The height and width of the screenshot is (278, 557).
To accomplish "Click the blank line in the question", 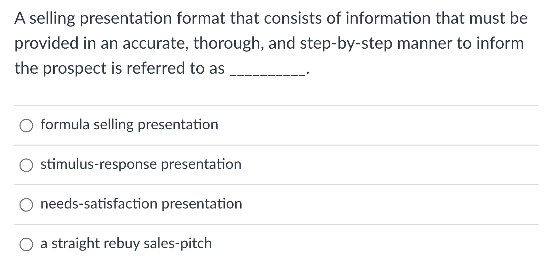I will tap(268, 73).
